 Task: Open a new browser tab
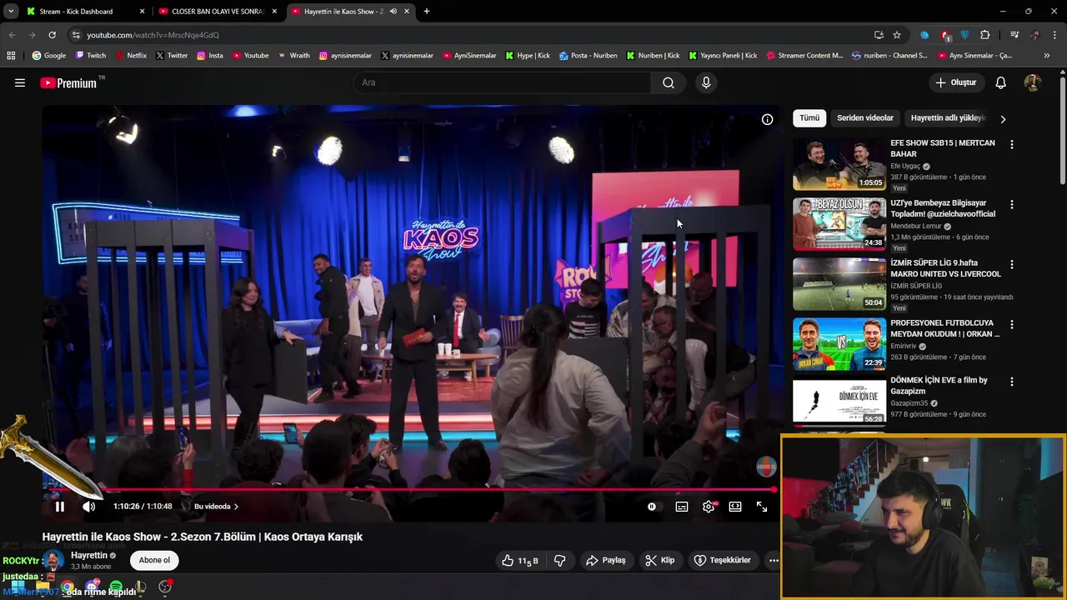[427, 12]
